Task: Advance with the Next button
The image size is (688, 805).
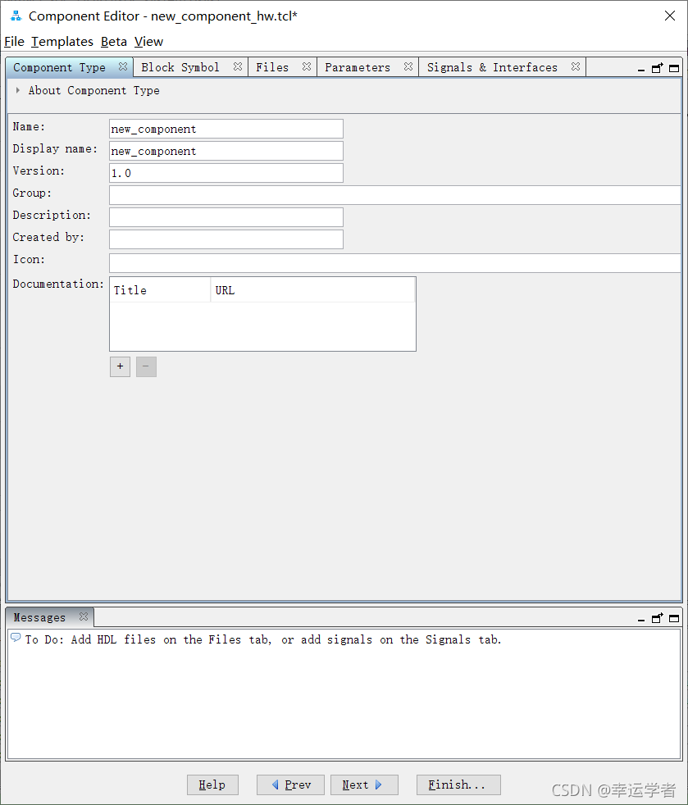Action: pyautogui.click(x=364, y=785)
